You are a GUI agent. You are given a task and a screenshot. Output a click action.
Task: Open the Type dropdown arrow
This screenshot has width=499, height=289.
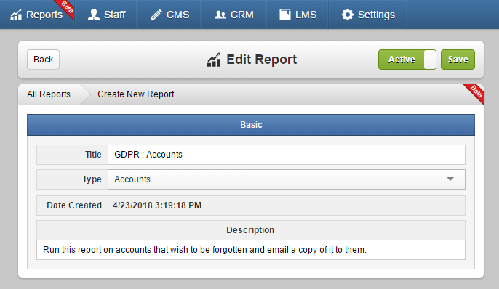point(450,179)
